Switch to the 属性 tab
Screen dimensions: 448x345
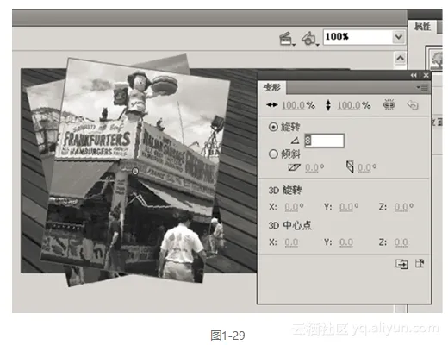click(x=422, y=27)
